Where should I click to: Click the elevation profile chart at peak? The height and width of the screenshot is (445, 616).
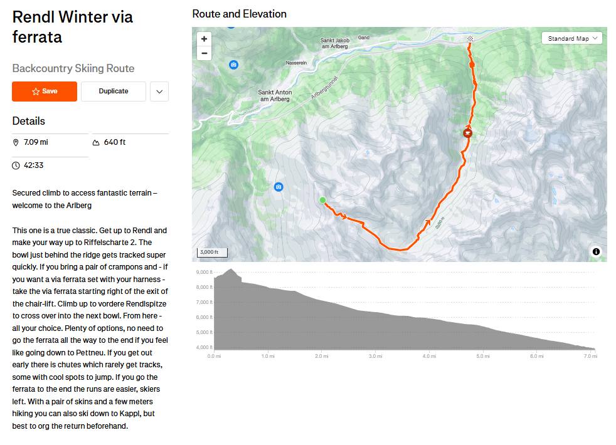point(231,271)
